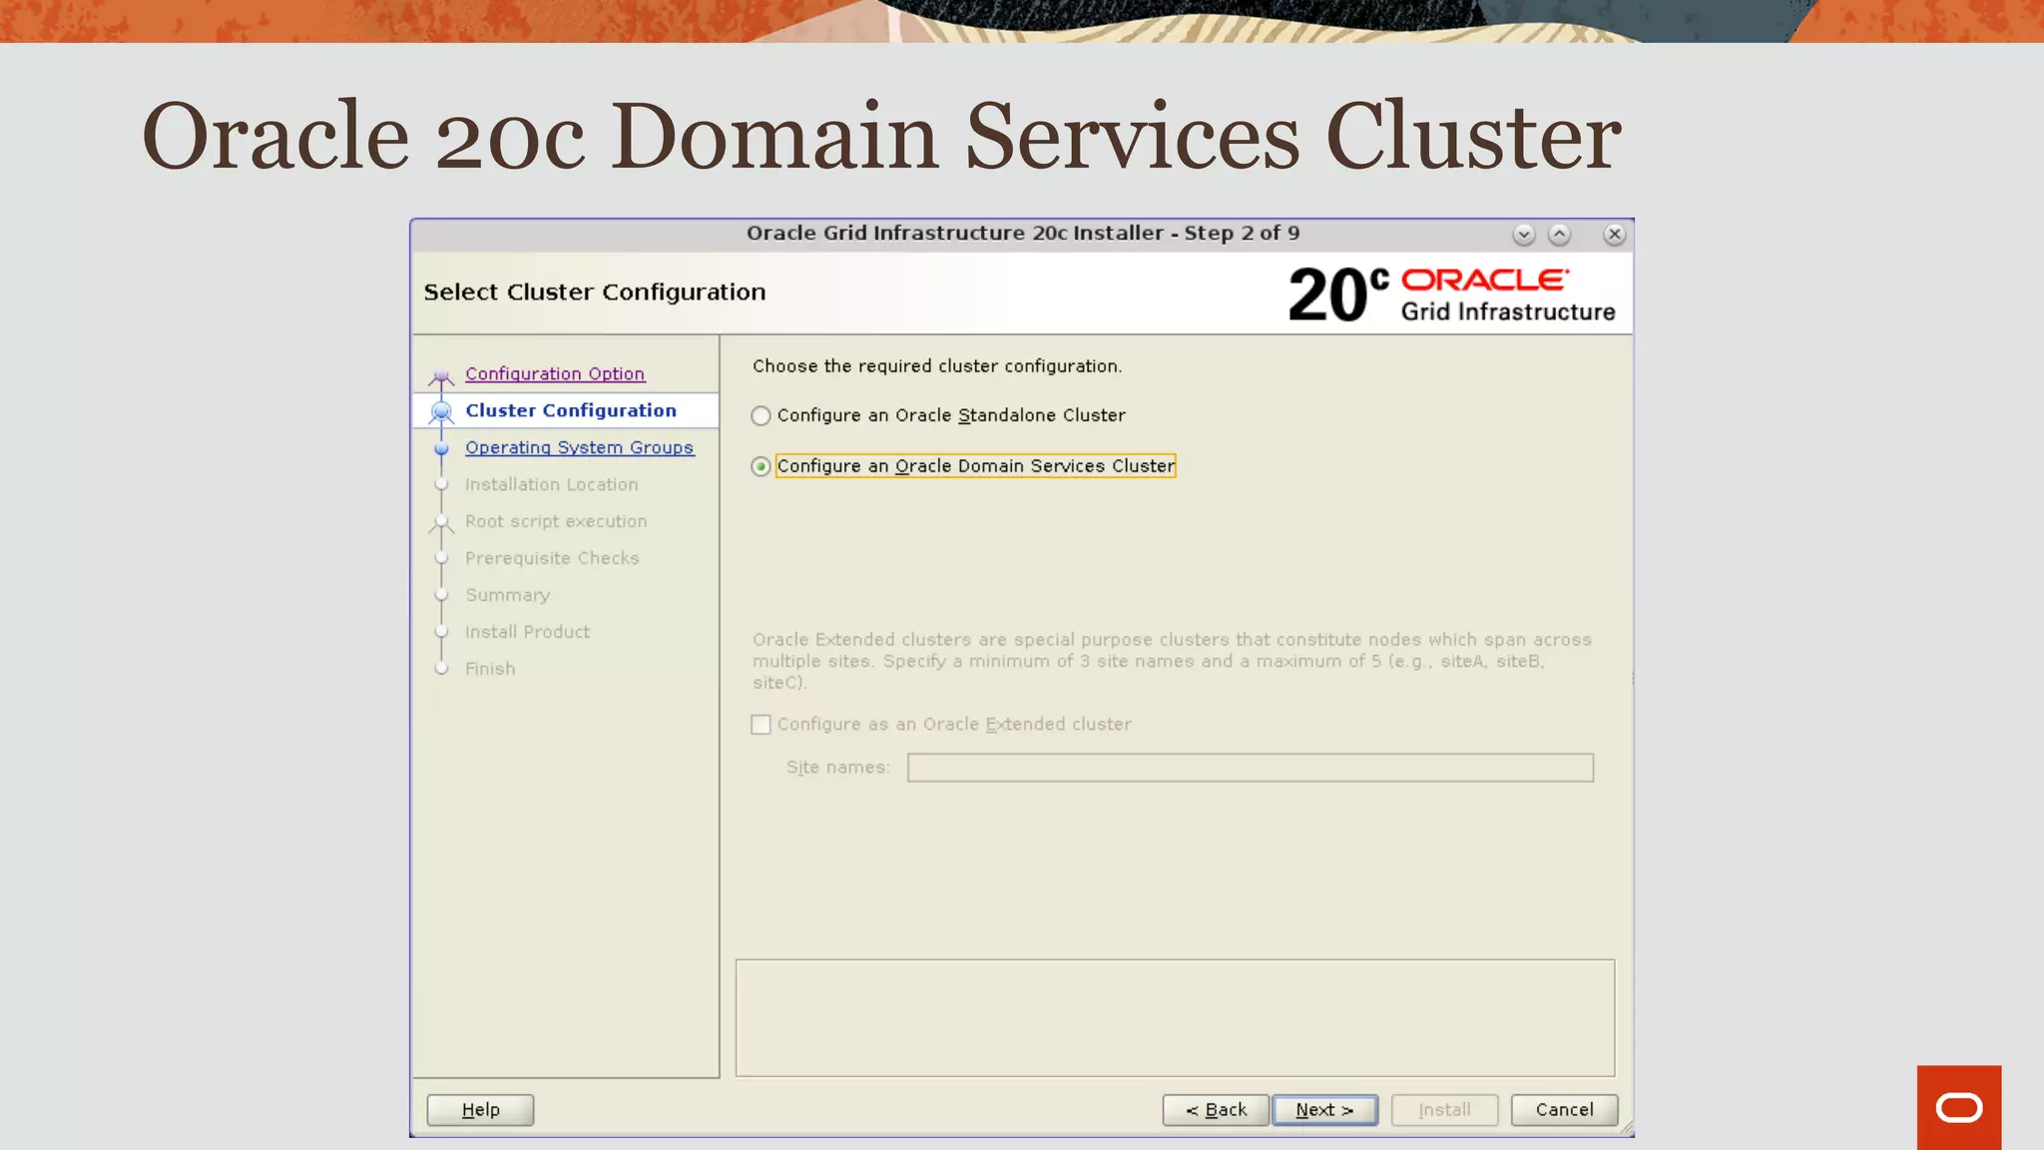Click the Summary step
Screen dimensions: 2044x1150
(507, 595)
